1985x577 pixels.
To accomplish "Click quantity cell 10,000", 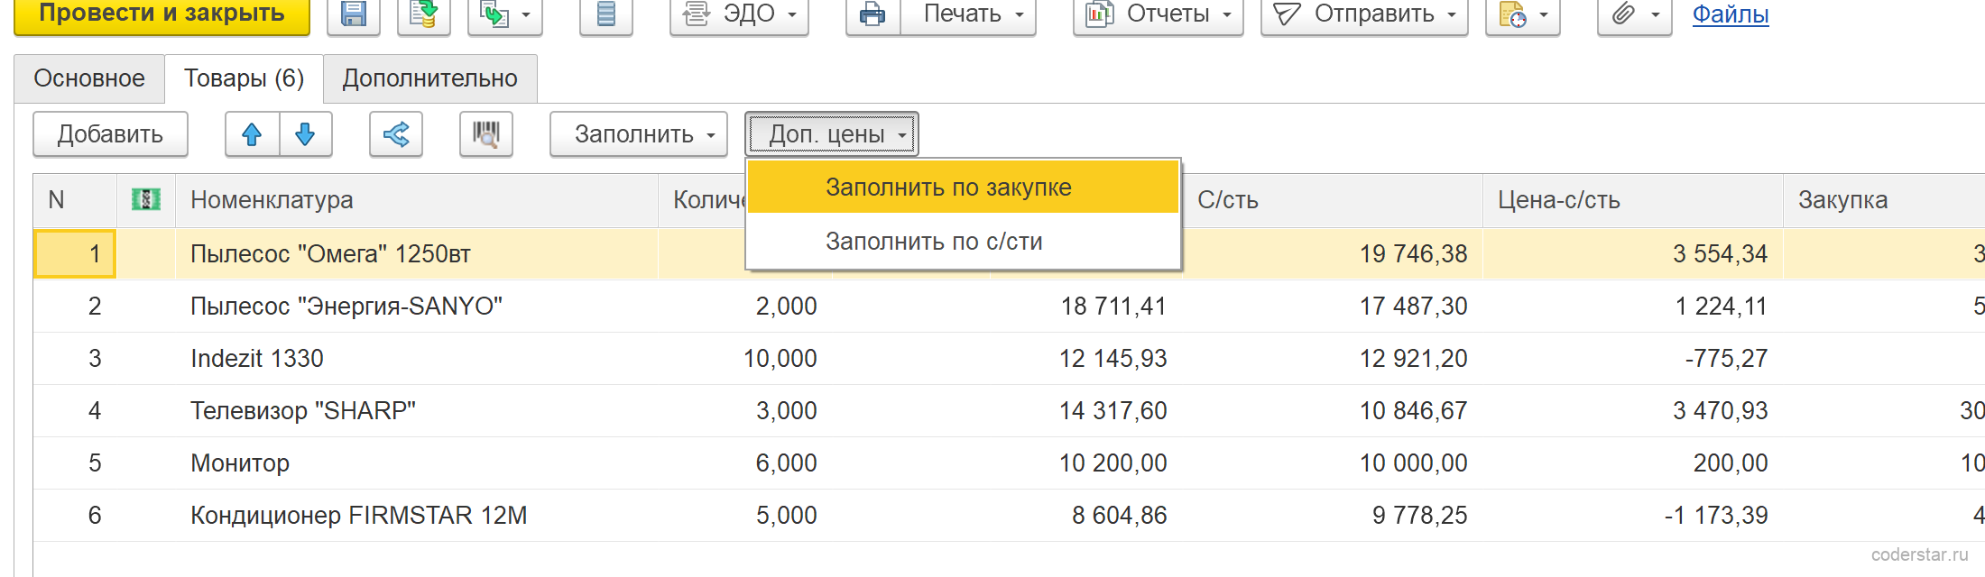I will (x=780, y=359).
